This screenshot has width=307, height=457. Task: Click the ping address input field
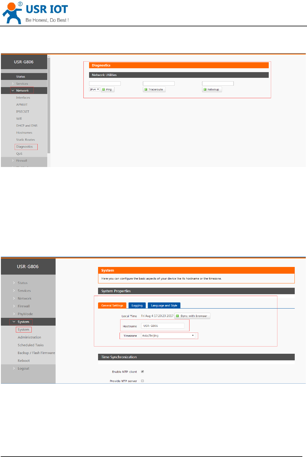pos(105,83)
